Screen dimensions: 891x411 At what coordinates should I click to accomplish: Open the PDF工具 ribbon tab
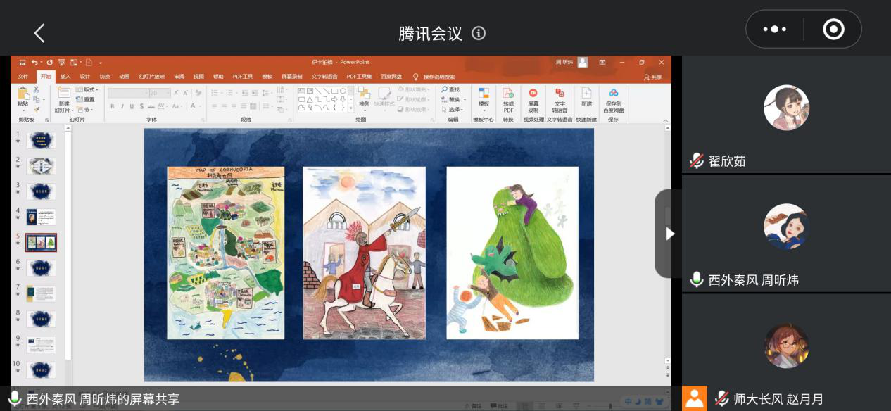242,77
